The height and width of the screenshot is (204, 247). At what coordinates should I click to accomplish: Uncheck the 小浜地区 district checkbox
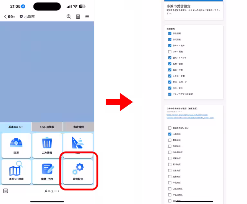click(170, 134)
